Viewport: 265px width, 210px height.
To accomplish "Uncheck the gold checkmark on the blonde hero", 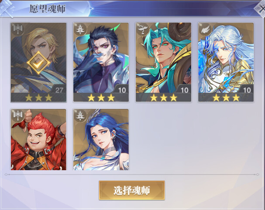I will (38, 63).
